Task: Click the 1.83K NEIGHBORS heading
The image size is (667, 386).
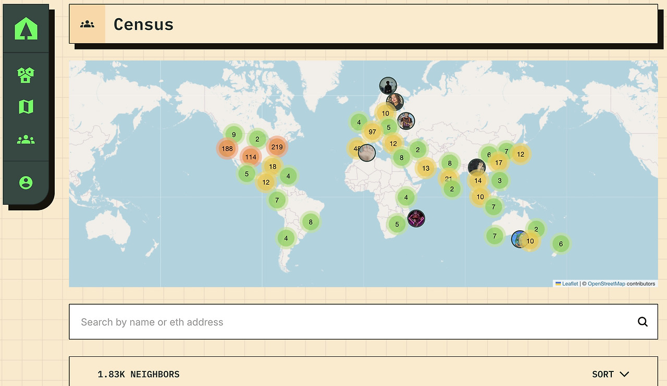Action: click(x=139, y=374)
